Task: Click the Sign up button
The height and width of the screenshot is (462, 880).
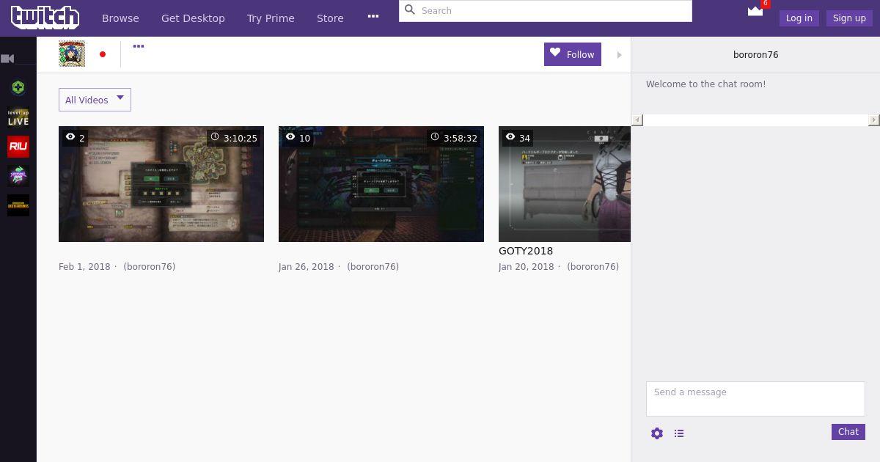Action: pos(849,18)
